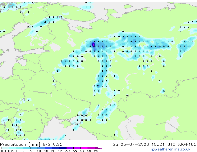Click the Black Sea grey area
This screenshot has height=152, width=197.
60,130
